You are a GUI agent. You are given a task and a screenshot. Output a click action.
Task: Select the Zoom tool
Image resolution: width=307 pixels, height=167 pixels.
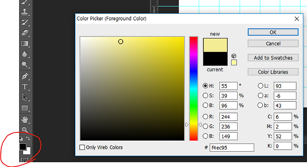pos(25,129)
